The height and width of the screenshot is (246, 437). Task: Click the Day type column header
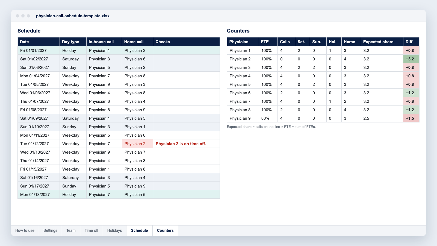(x=73, y=42)
